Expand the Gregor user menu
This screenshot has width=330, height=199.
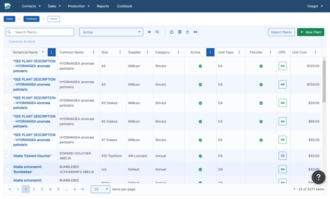(x=315, y=6)
